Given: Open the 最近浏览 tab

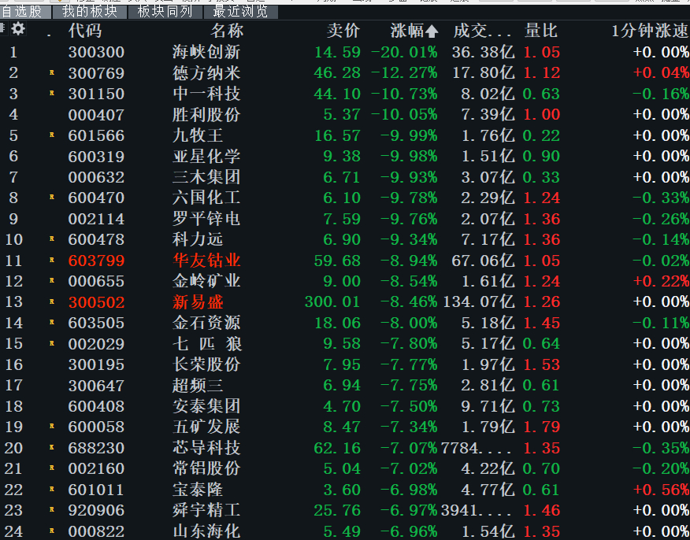Looking at the screenshot, I should coord(241,12).
